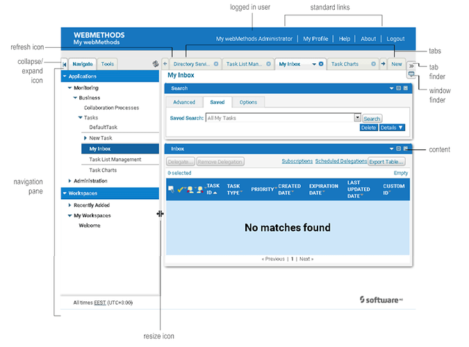The image size is (469, 347).
Task: Collapse My Workspaces node
Action: click(x=69, y=216)
